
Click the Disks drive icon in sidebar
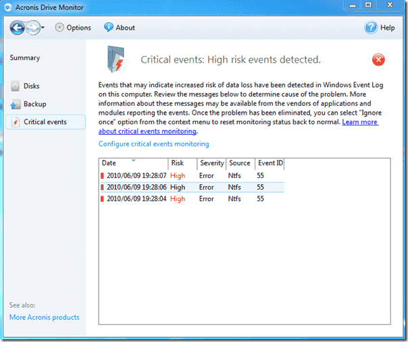[x=15, y=86]
